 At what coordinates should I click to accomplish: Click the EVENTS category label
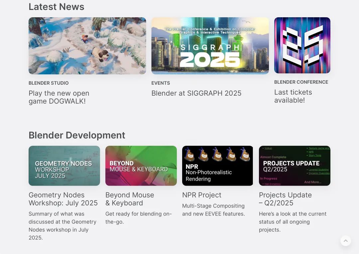point(161,83)
